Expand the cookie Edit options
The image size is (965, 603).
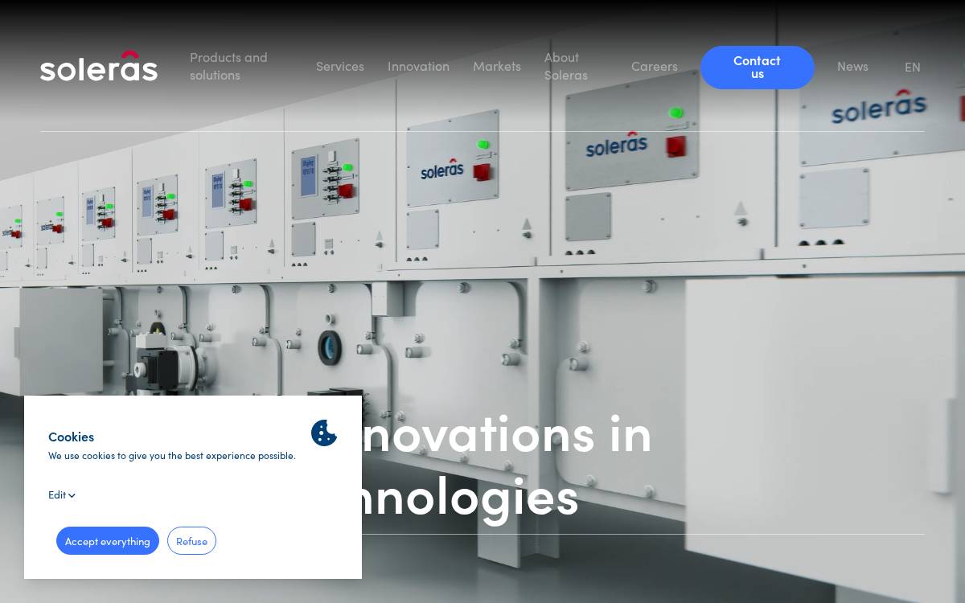coord(62,494)
